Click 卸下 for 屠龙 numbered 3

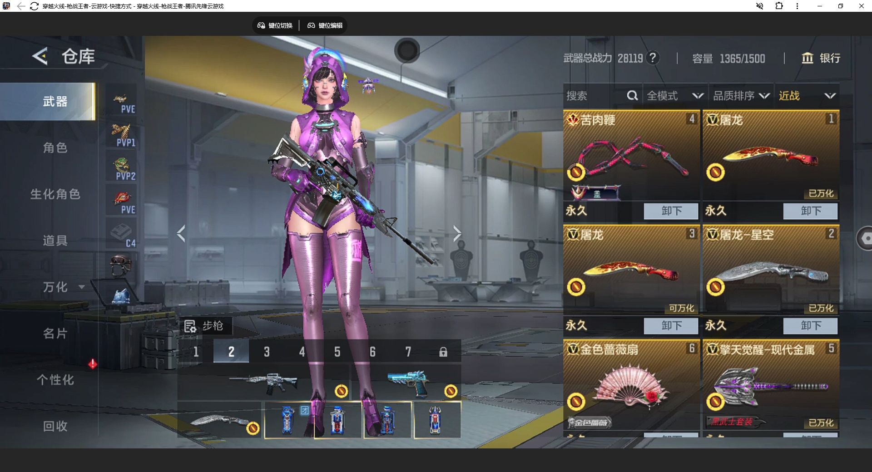click(x=671, y=326)
